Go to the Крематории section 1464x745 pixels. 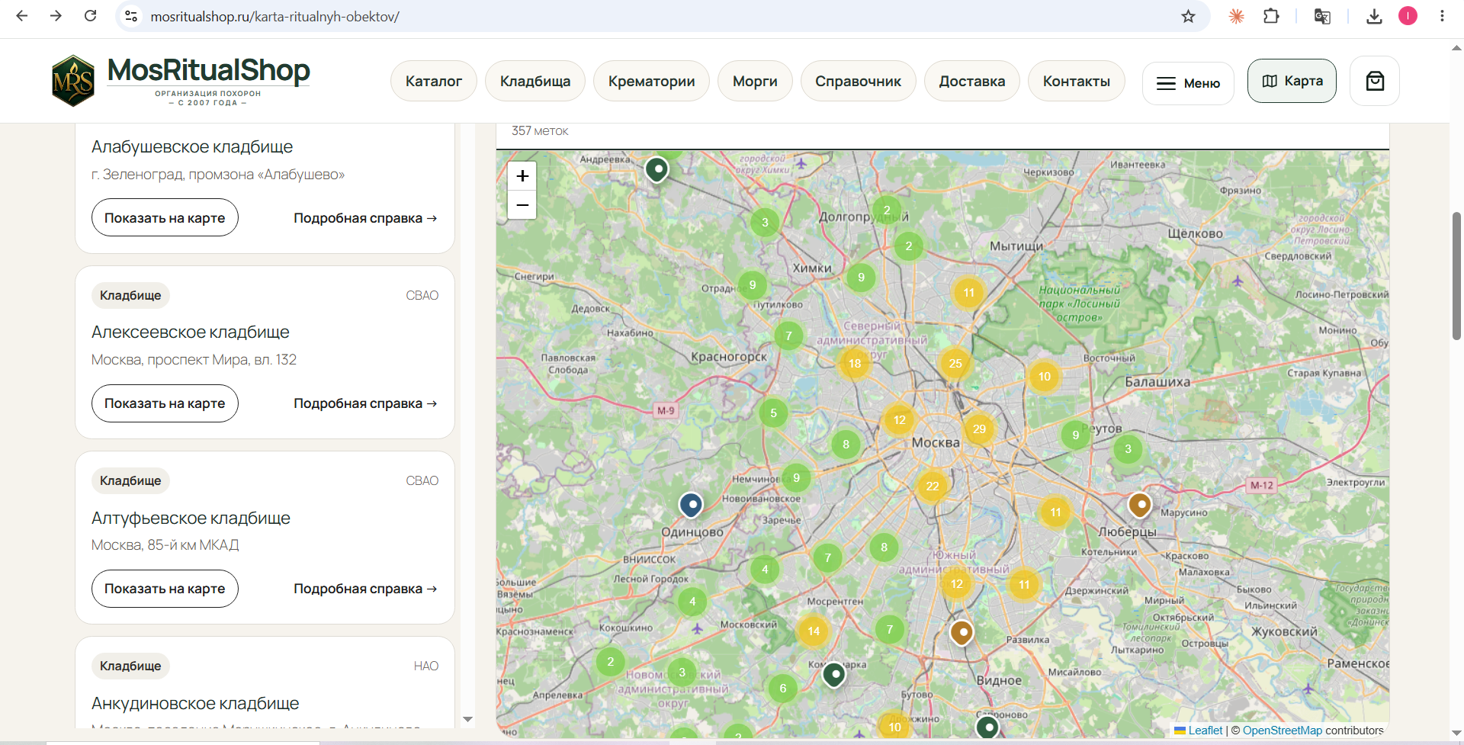coord(651,81)
